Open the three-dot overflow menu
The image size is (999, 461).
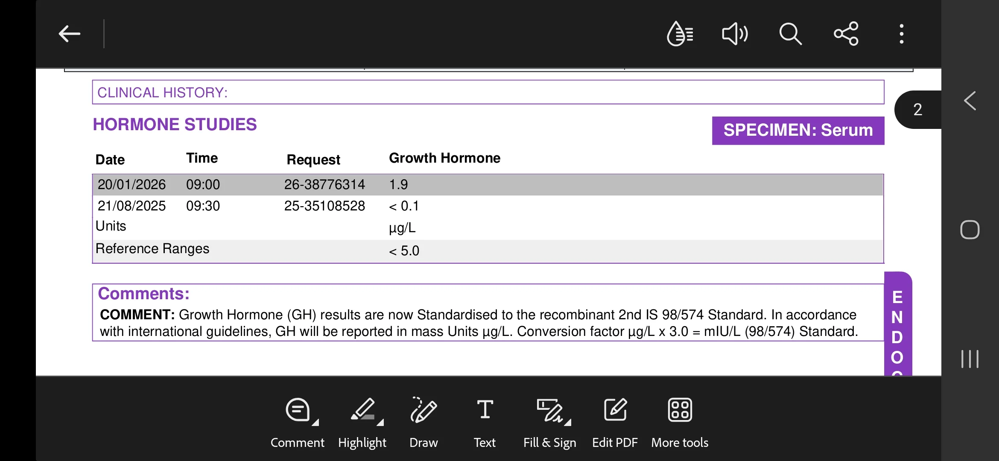tap(901, 34)
